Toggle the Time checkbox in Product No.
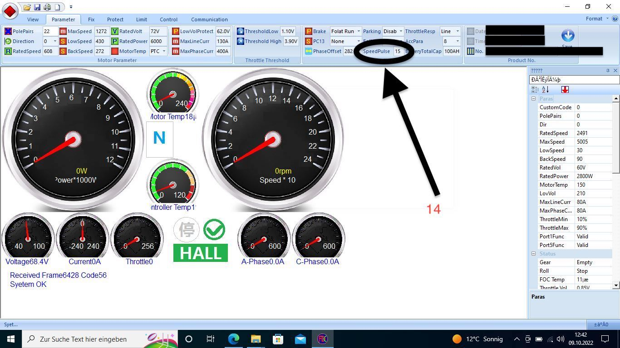 click(x=471, y=41)
